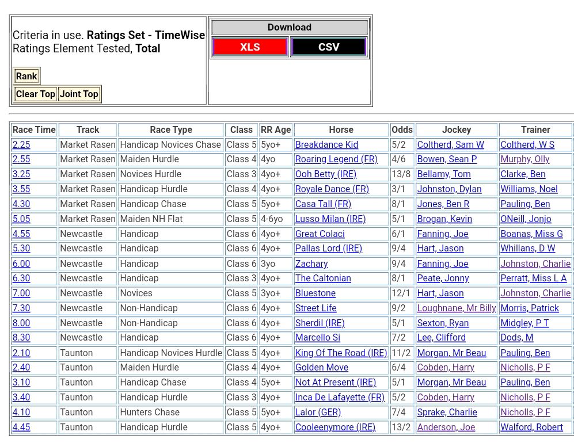Download ratings as CSV file
Image resolution: width=574 pixels, height=443 pixels.
(x=329, y=47)
